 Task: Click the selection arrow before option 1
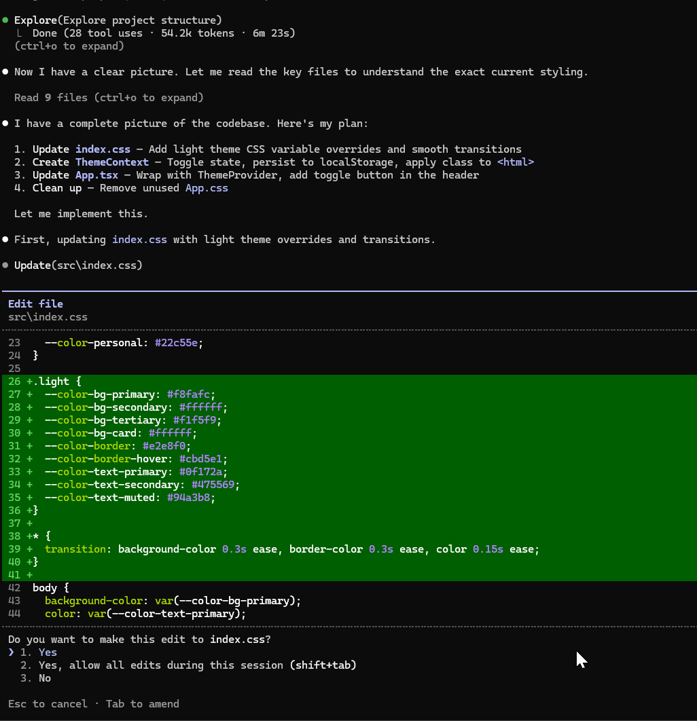point(11,652)
